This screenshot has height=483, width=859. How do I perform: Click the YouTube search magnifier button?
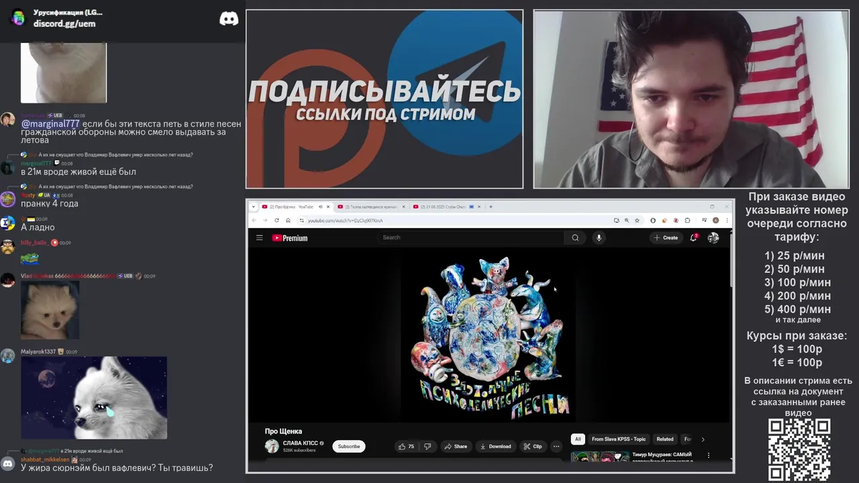click(575, 237)
